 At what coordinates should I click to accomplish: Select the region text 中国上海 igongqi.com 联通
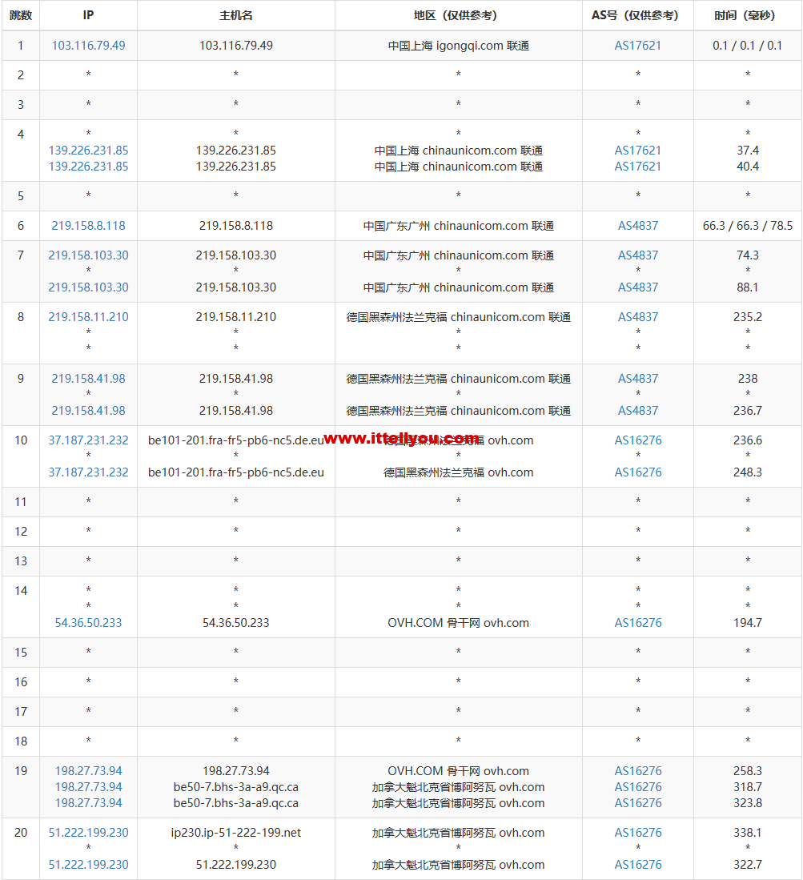pyautogui.click(x=459, y=46)
